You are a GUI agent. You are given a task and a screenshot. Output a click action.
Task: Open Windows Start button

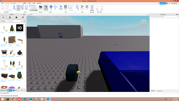point(2,99)
